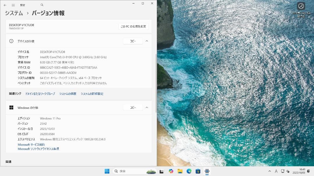
Task: Switch IME mode via the A tray indicator
Action: coord(276,171)
